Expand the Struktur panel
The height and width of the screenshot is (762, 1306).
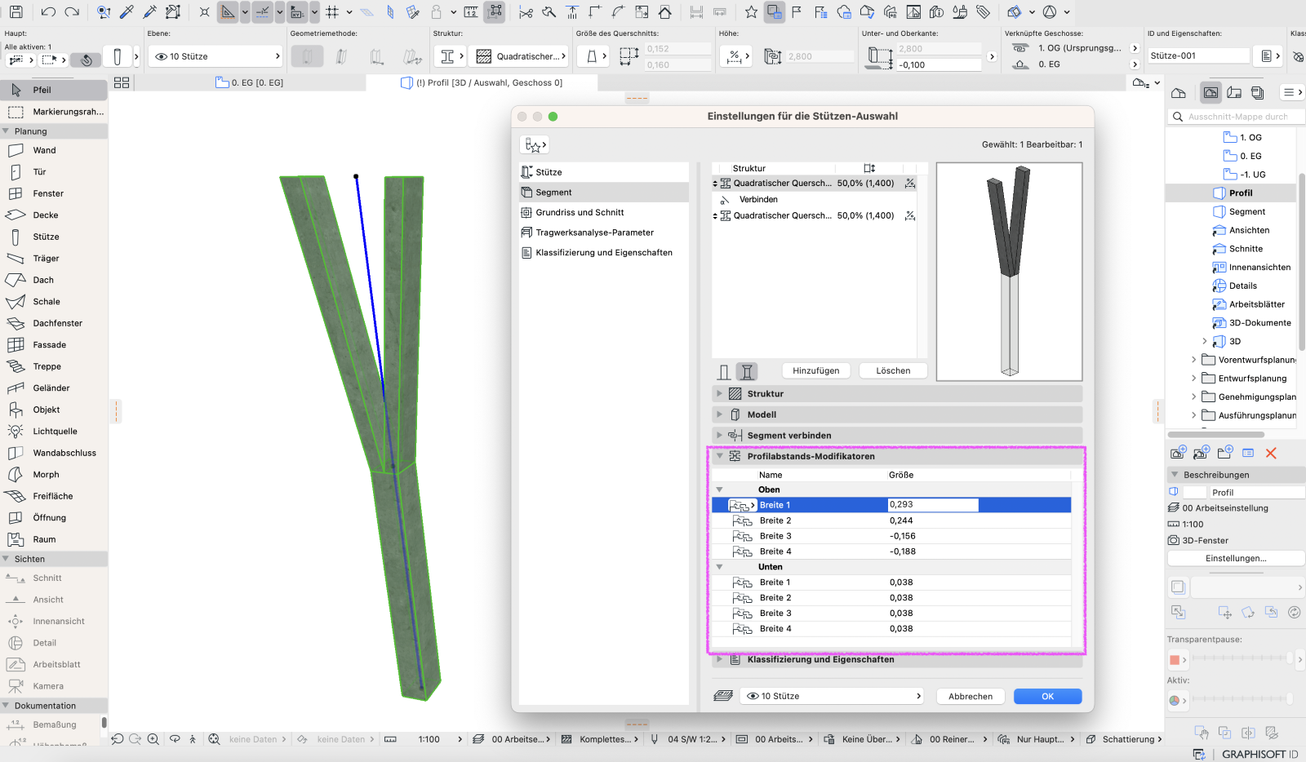point(897,393)
